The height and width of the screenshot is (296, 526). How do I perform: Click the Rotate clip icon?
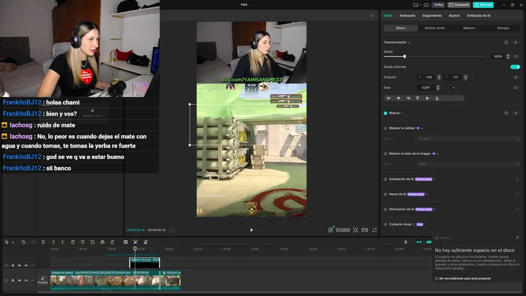(112, 242)
